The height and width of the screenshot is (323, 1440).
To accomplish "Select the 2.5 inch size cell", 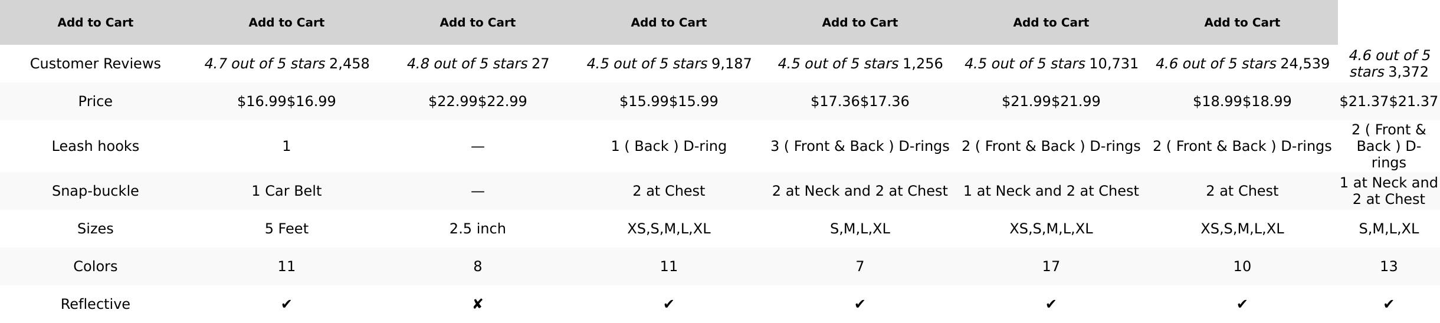I will point(477,229).
